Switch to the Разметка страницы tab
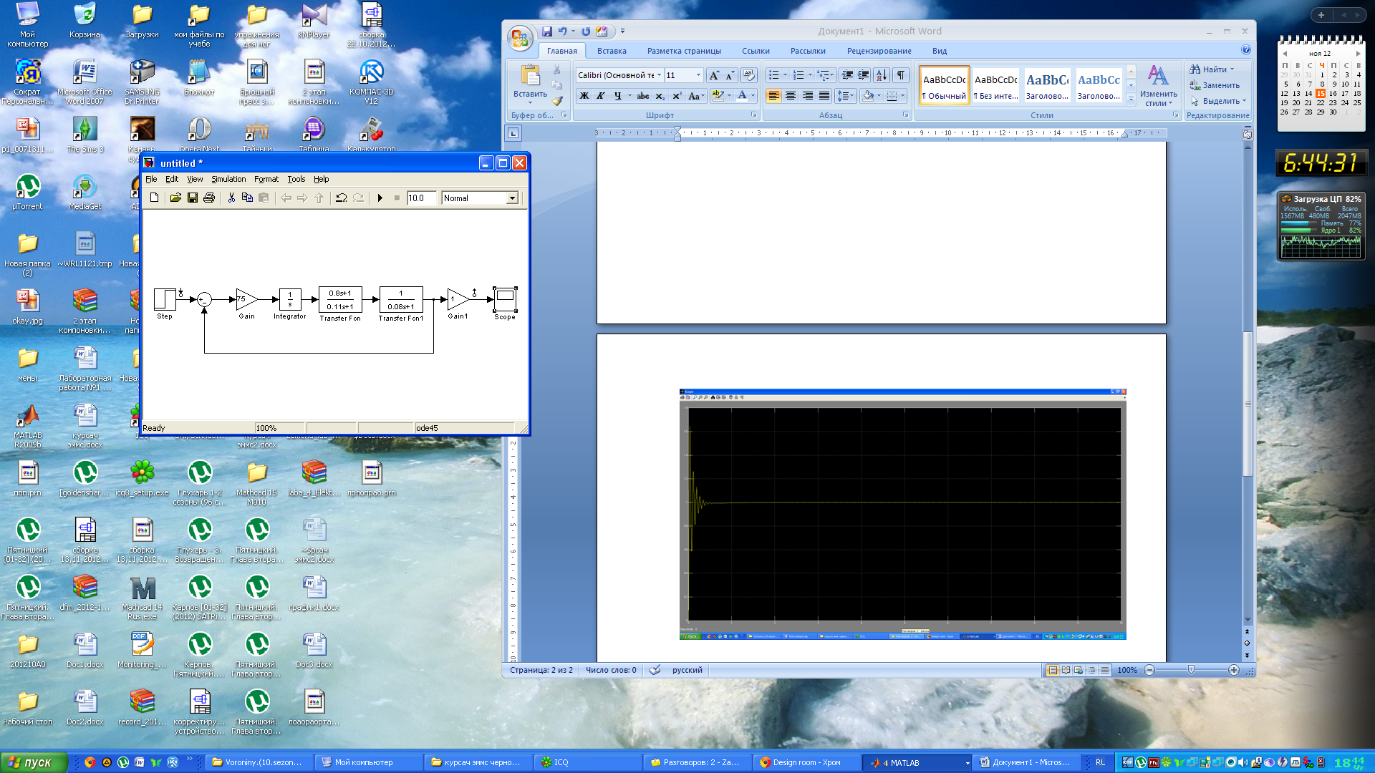This screenshot has height=773, width=1375. click(x=684, y=51)
